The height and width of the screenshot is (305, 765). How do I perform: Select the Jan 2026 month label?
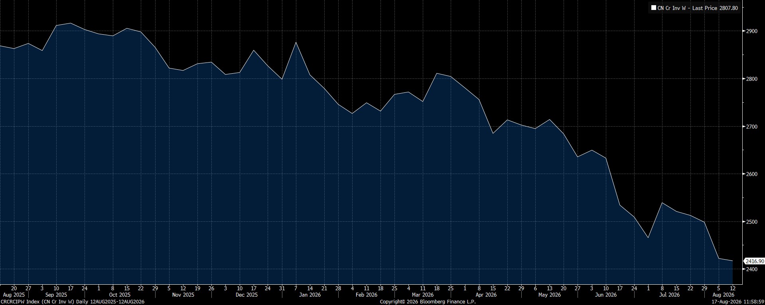[x=310, y=295]
